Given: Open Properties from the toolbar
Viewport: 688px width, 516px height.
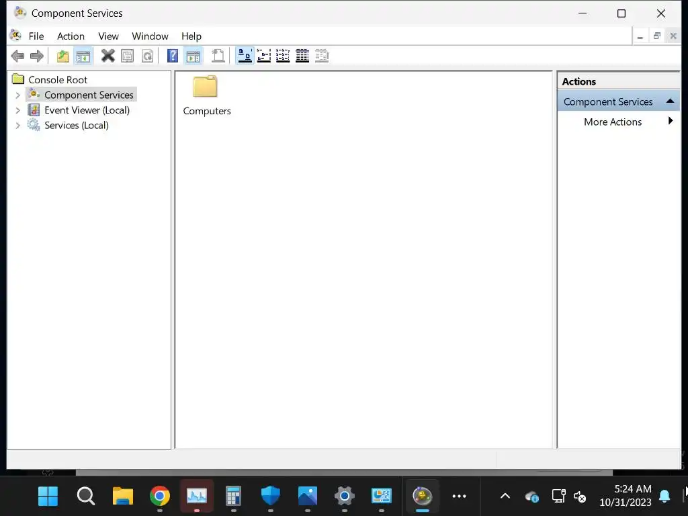Looking at the screenshot, I should click(x=127, y=56).
